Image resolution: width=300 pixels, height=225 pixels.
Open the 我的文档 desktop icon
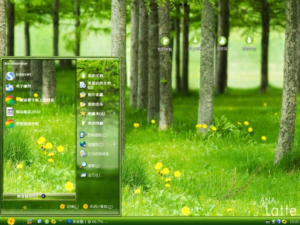coord(249,42)
